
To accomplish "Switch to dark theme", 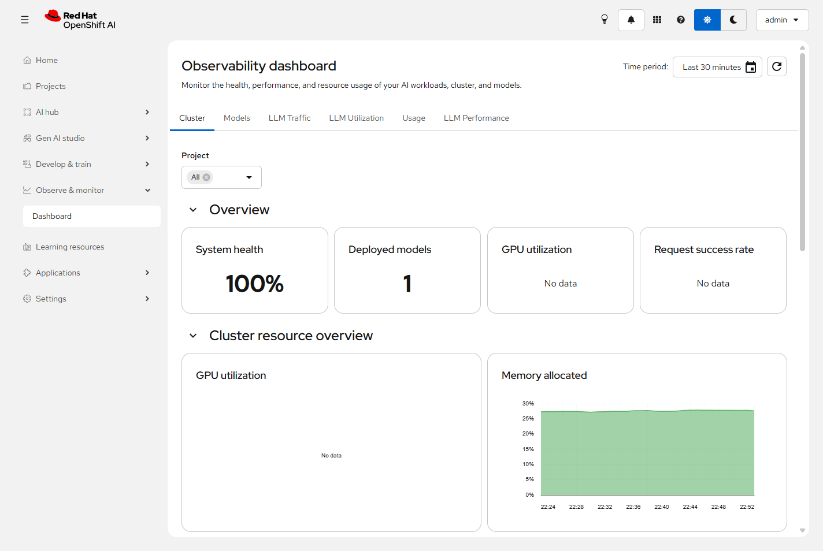I will coord(733,20).
